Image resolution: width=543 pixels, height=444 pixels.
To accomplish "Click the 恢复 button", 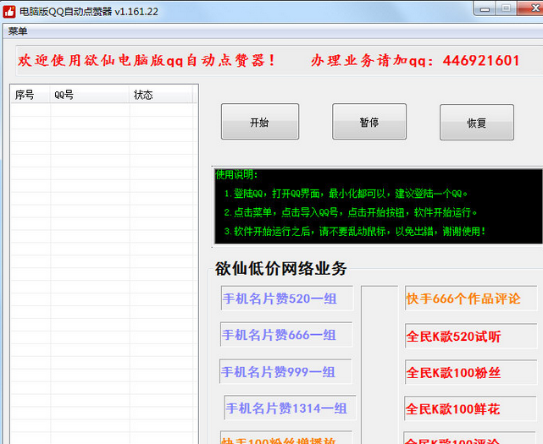I will coord(477,123).
